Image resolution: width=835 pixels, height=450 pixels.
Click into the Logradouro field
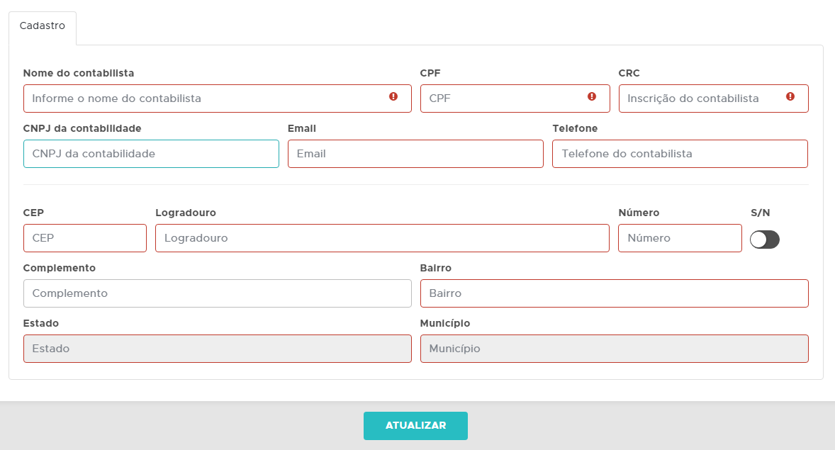coord(382,238)
